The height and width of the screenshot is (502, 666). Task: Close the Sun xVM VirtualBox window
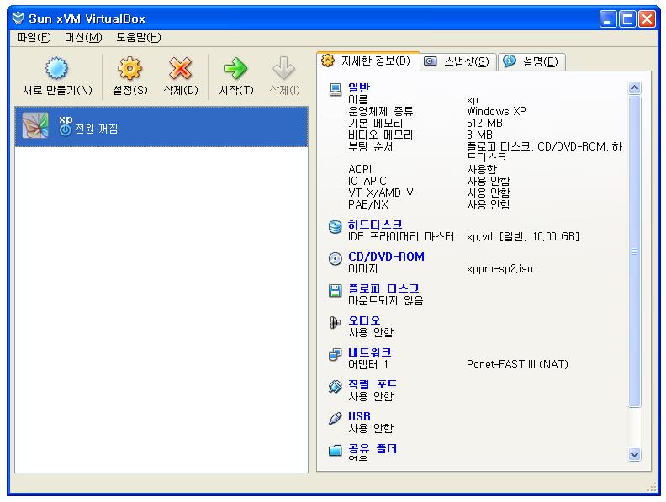(647, 19)
